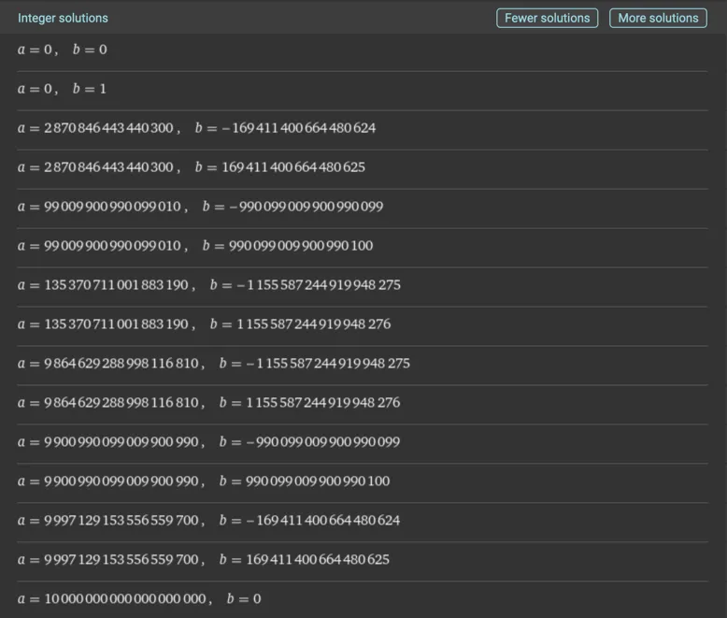The image size is (727, 618).
Task: Click row a = 9900990099009900990, b = 990099009900990100
Action: click(x=204, y=481)
